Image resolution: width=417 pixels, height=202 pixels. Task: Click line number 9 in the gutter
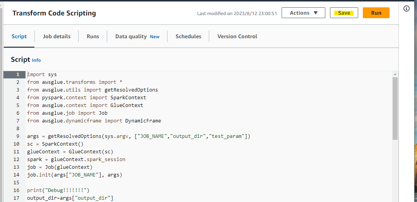(x=17, y=136)
